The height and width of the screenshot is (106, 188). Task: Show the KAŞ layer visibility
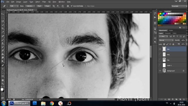tap(160, 54)
